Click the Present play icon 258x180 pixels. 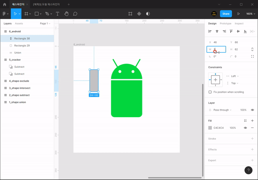pos(238,14)
